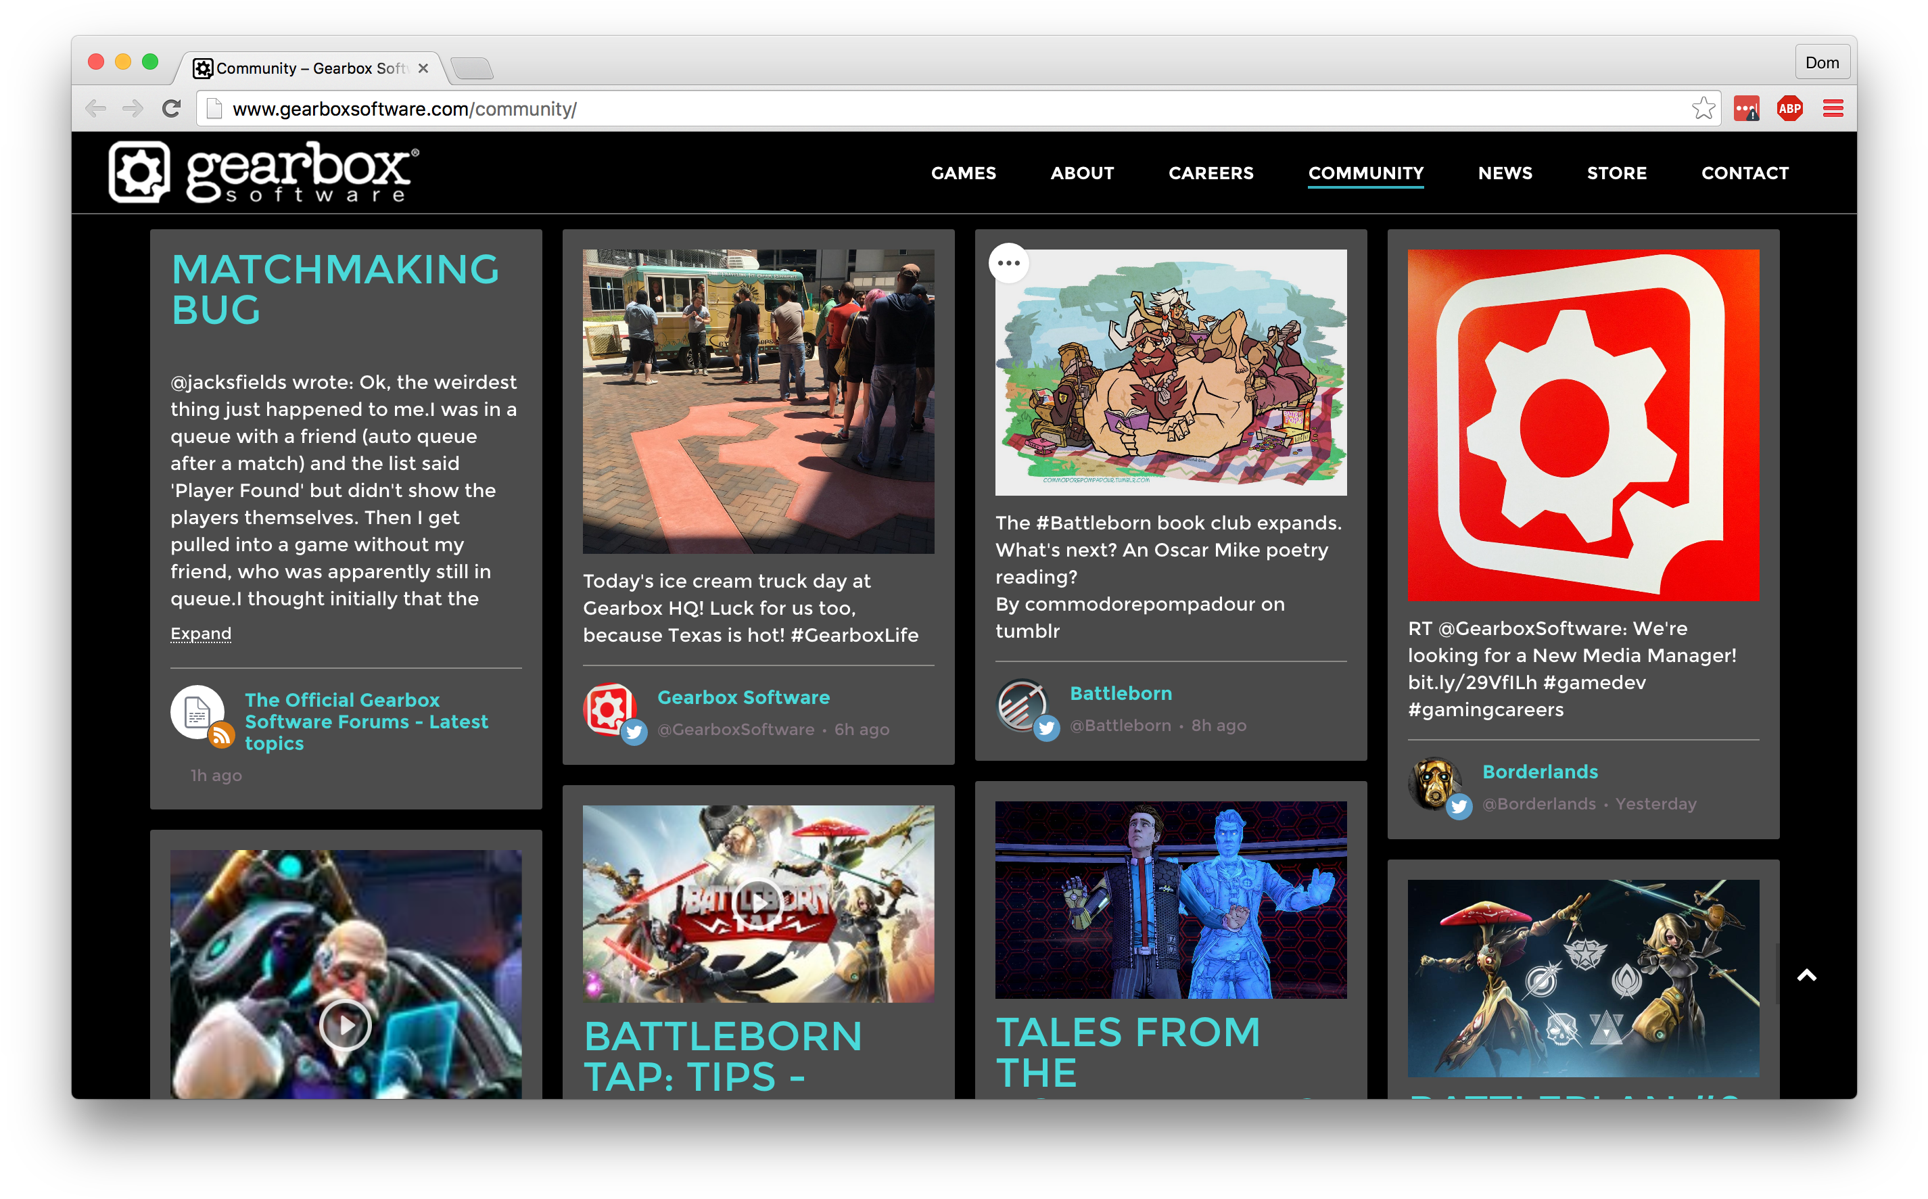Image resolution: width=1928 pixels, height=1199 pixels.
Task: Open the Gearbox Software account name link
Action: [744, 697]
